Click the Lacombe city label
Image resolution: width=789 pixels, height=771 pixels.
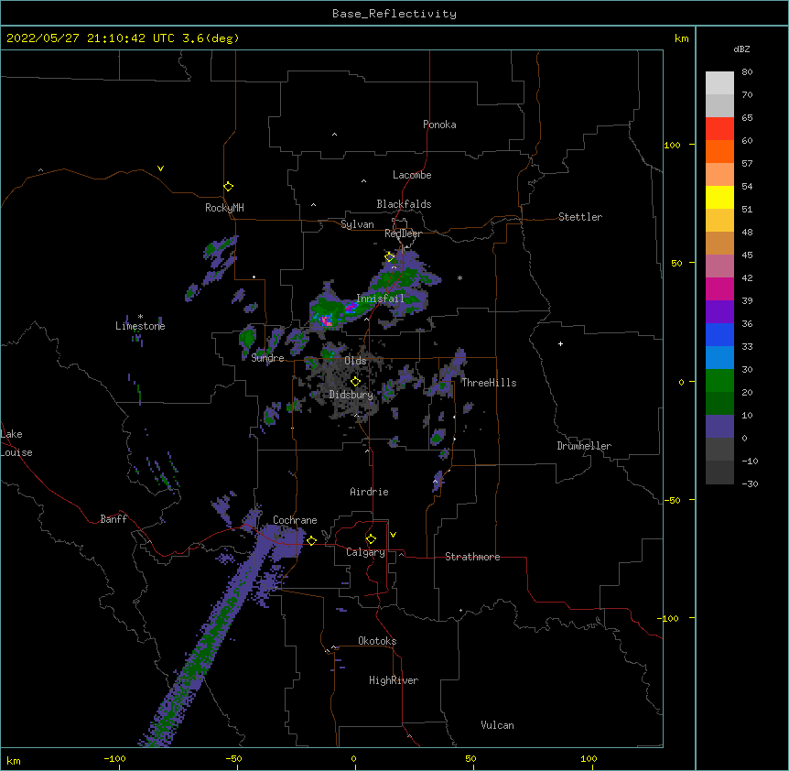[412, 175]
